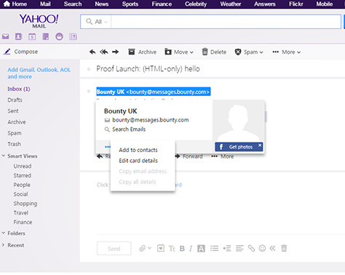Screen dimensions: 345x275
Task: Click the collapse toolbar double-chevron icon
Action: 272,248
